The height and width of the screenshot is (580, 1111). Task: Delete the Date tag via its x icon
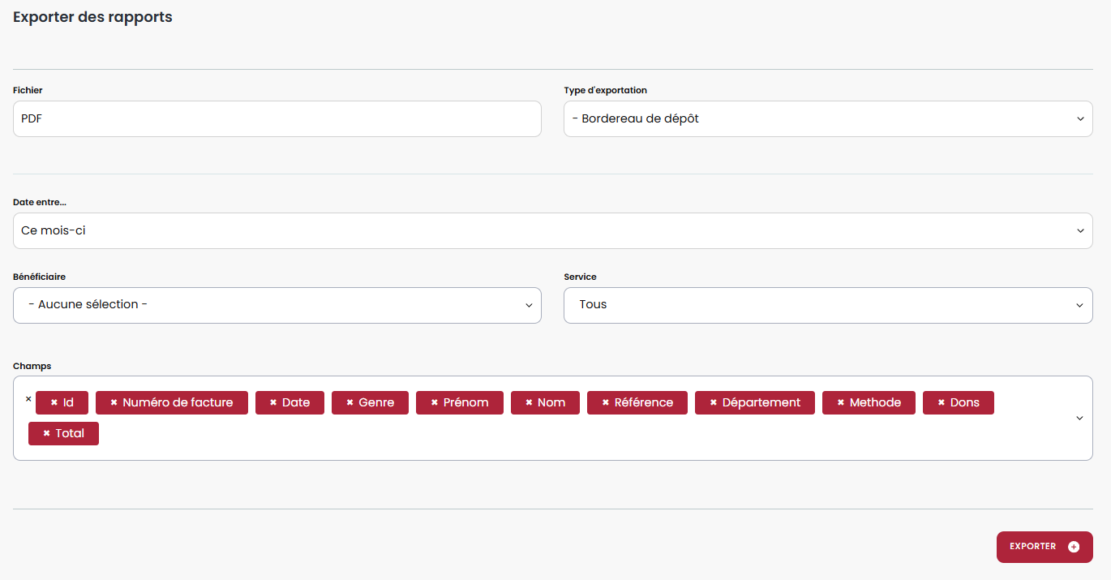tap(273, 403)
